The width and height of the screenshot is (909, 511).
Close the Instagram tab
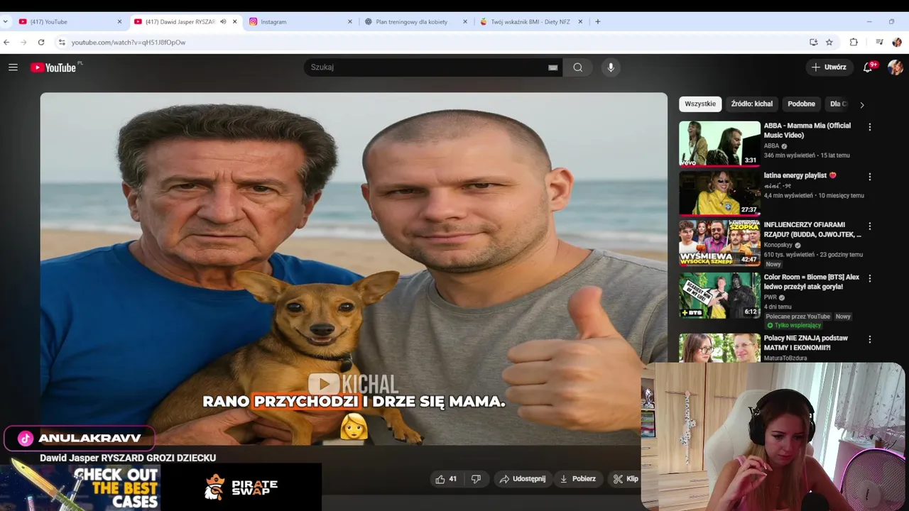[x=349, y=21]
